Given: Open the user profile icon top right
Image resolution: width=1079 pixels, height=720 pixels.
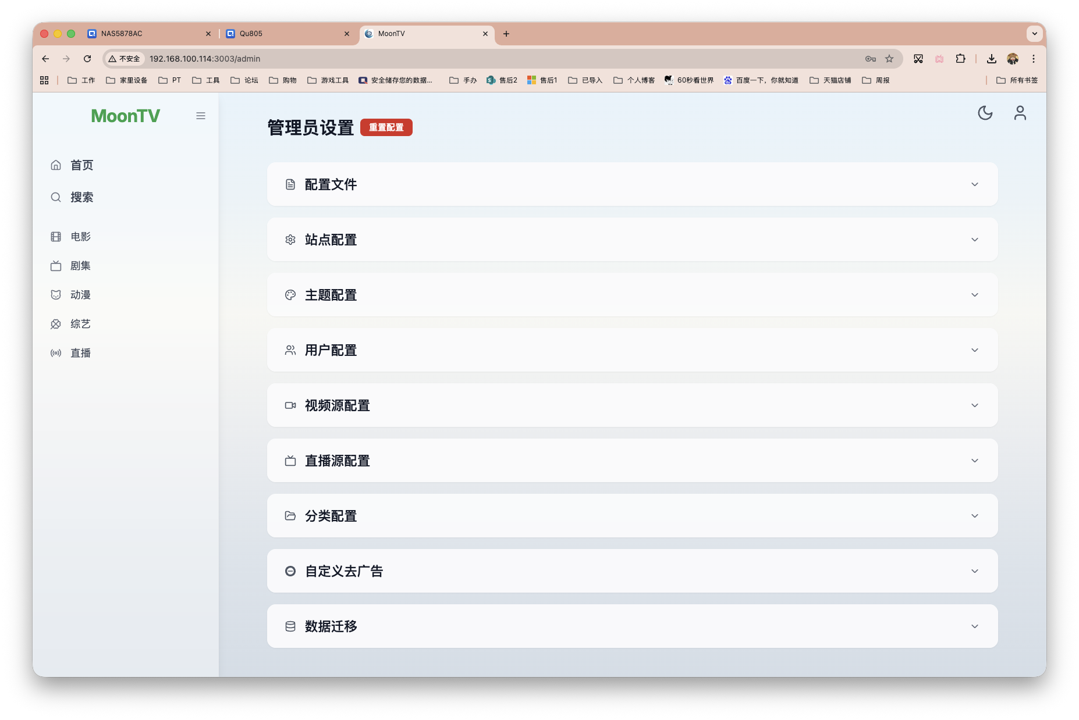Looking at the screenshot, I should point(1020,113).
